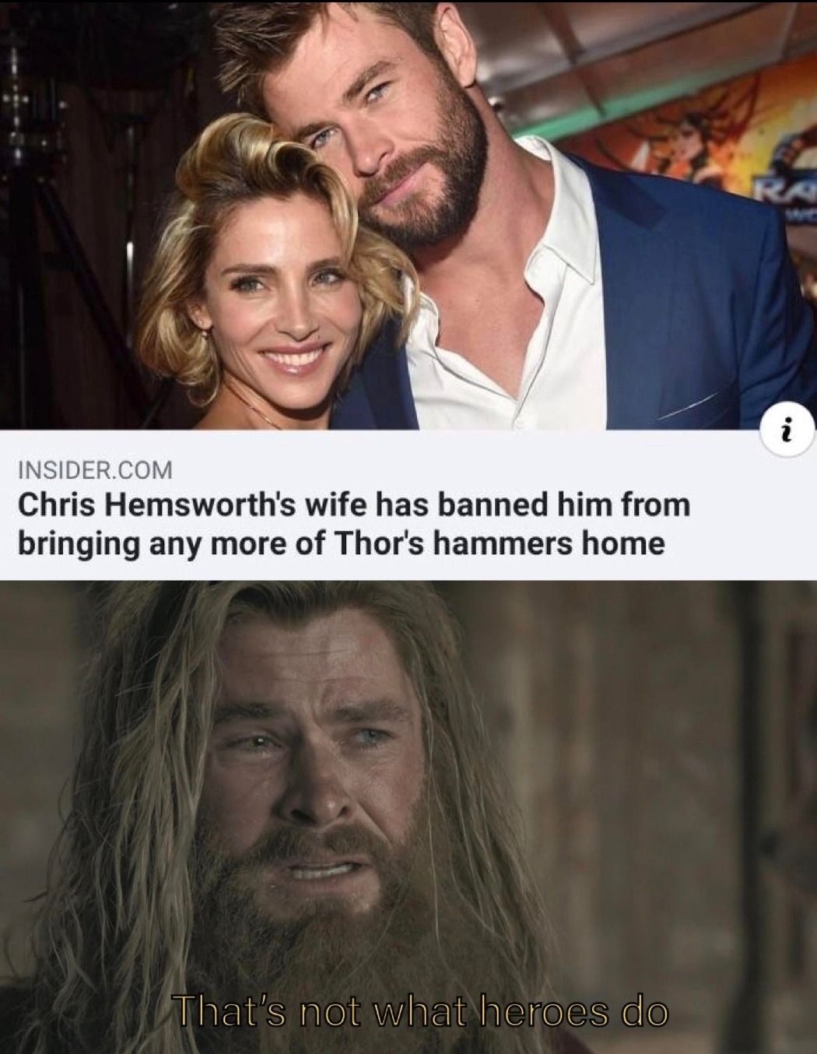The width and height of the screenshot is (817, 1054).
Task: Click the long-haired bearded man movie still
Action: click(x=408, y=817)
